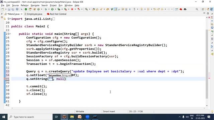214x120 pixels.
Task: Click the green circle toolbar icon
Action: tap(26, 9)
